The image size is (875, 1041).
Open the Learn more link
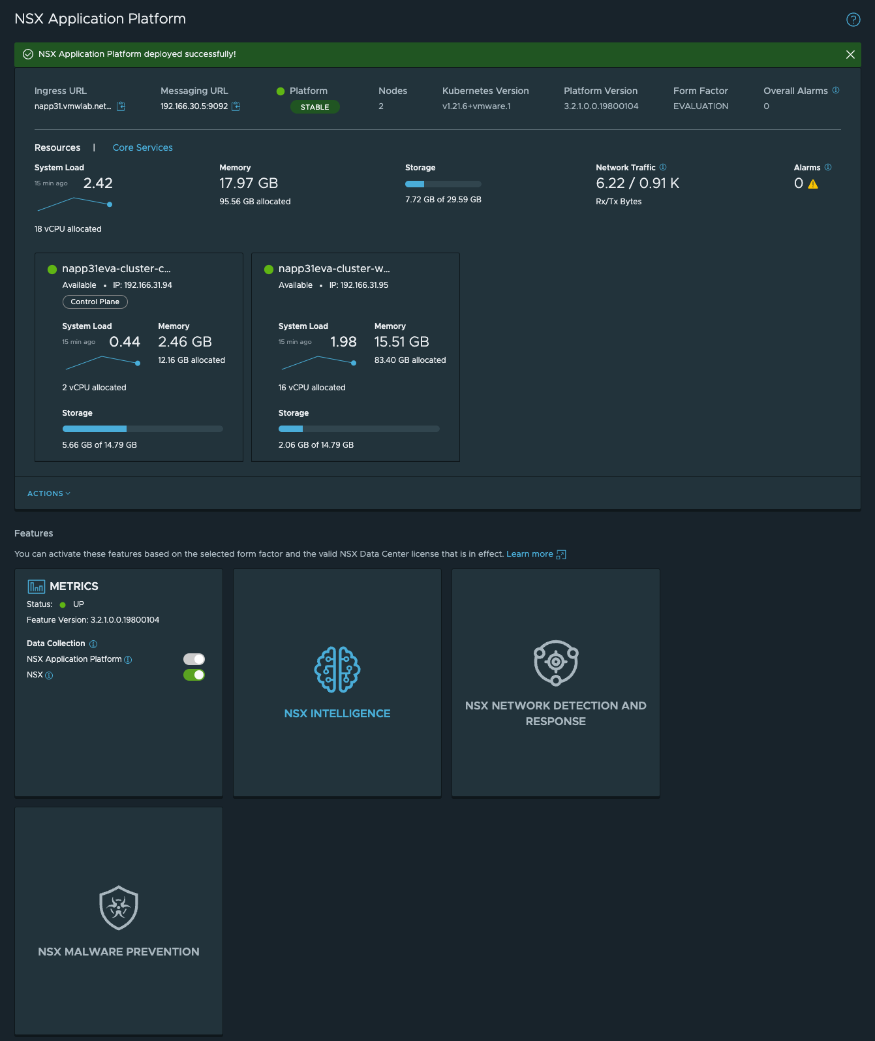[x=530, y=554]
